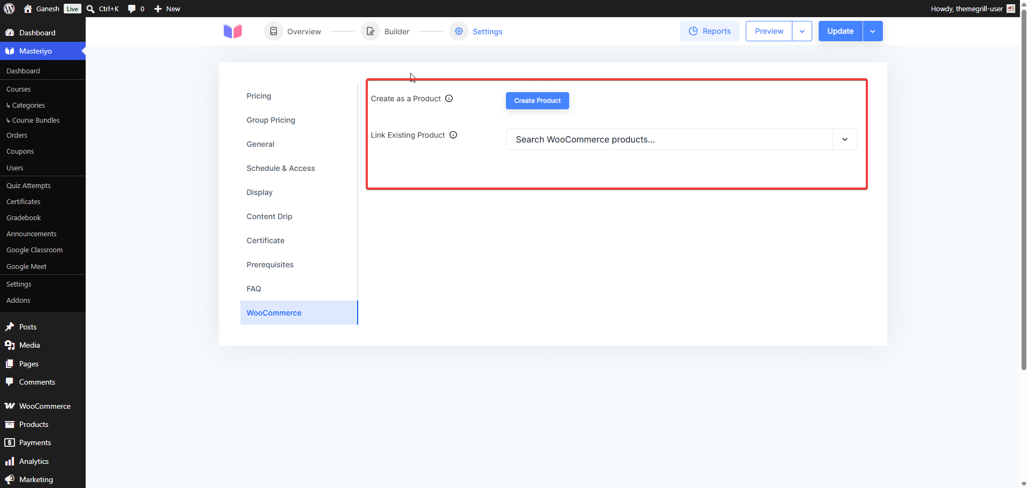Open the comments bubble icon in admin bar

click(132, 9)
